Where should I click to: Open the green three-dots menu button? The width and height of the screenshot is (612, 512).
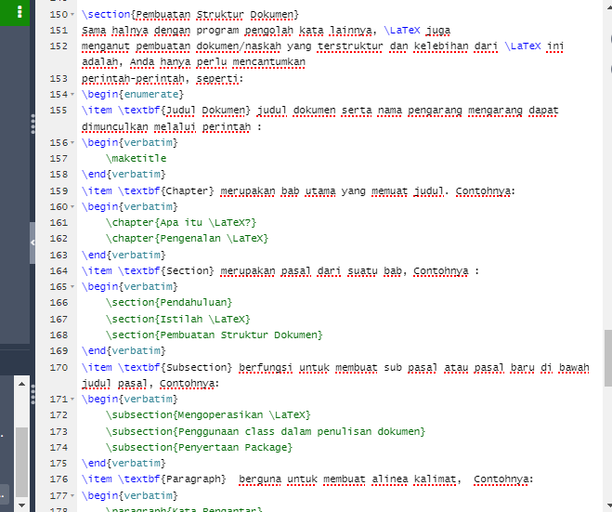click(x=20, y=12)
